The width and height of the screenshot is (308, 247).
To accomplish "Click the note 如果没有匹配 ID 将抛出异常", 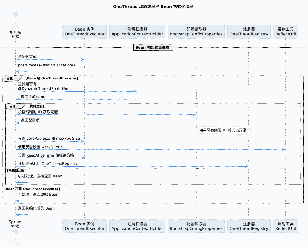I will coord(224,130).
